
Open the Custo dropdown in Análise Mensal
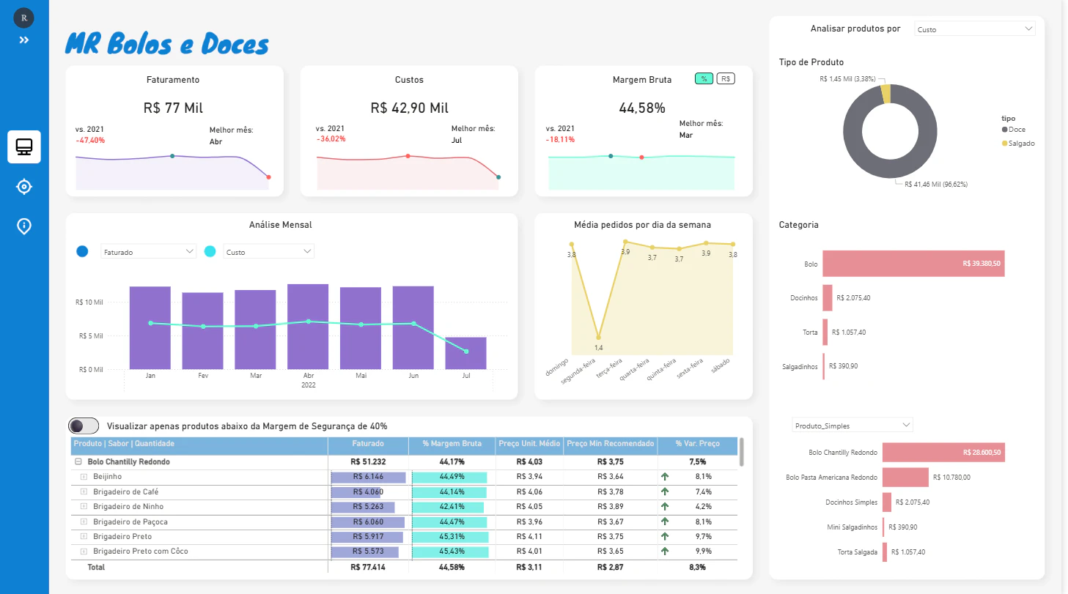(x=268, y=251)
